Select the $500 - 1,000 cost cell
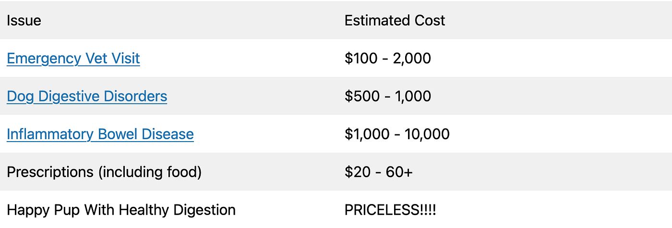Image resolution: width=672 pixels, height=228 pixels. 388,96
